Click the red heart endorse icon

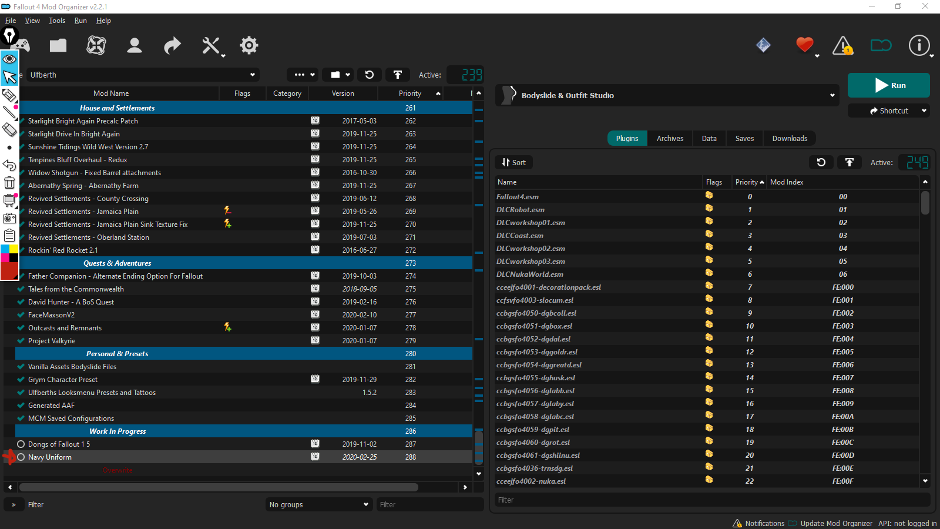tap(805, 45)
